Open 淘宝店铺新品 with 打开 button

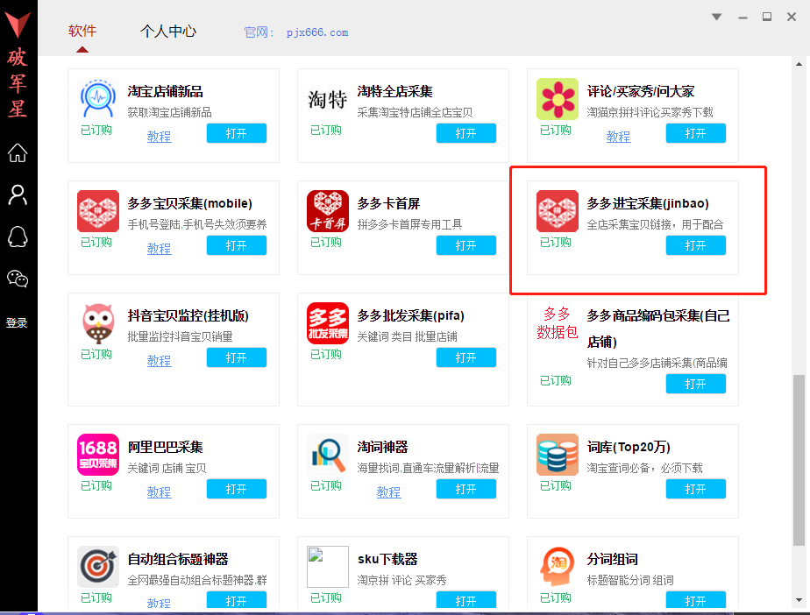pos(237,133)
